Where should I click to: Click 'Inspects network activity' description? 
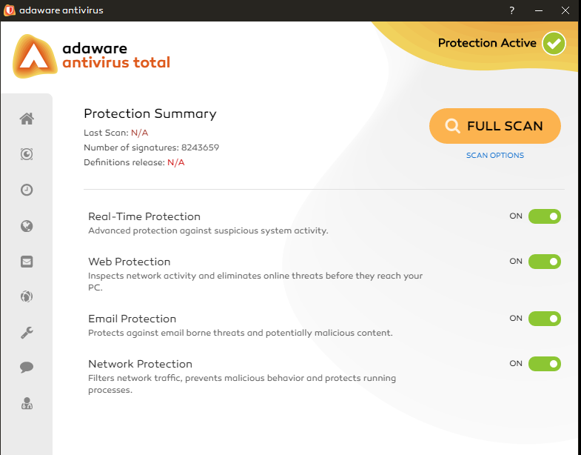point(255,282)
